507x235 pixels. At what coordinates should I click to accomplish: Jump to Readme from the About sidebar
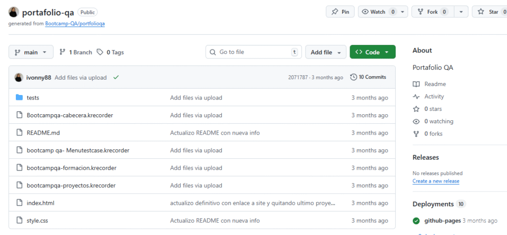(435, 84)
